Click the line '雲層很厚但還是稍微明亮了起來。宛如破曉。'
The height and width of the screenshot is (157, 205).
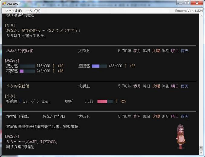click(x=43, y=127)
